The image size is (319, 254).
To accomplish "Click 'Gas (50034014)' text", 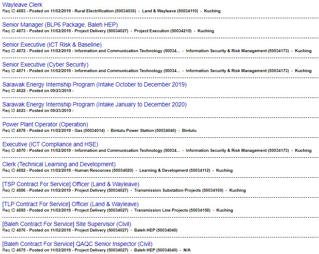I will [x=90, y=130].
